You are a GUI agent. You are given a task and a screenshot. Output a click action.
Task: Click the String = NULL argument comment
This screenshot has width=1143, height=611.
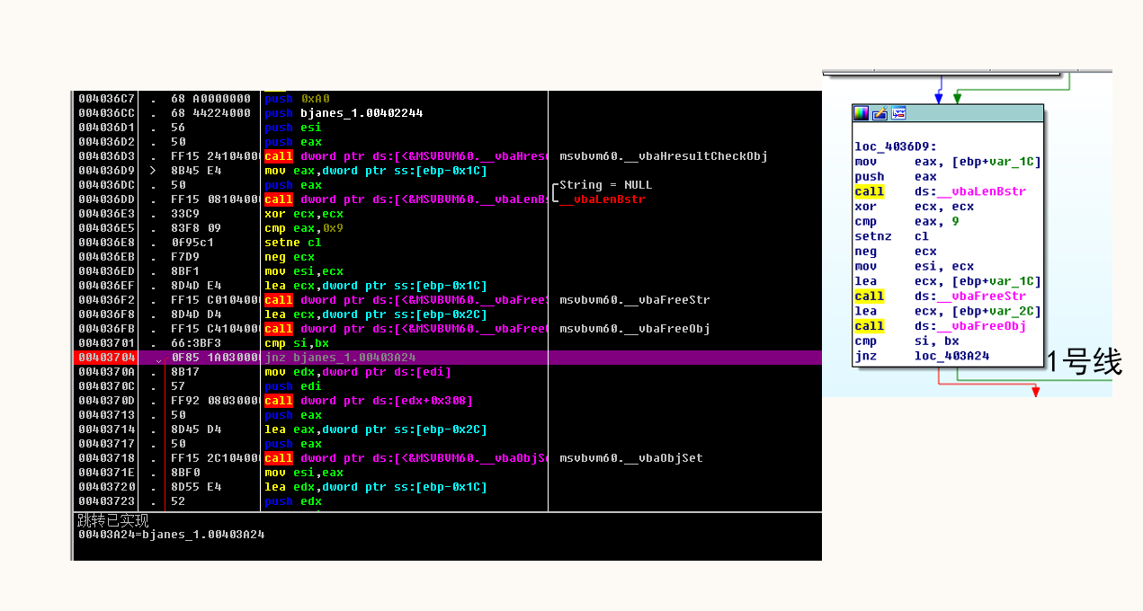(605, 185)
